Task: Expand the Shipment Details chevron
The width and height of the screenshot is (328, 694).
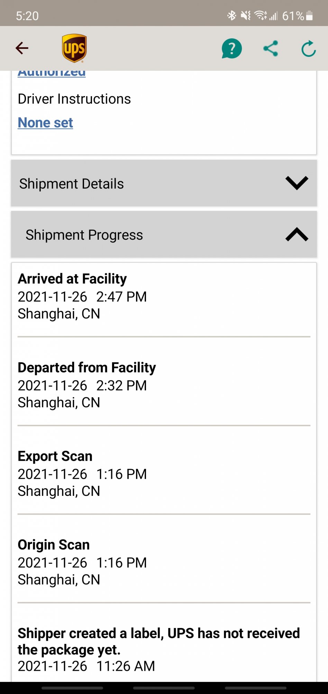Action: (x=297, y=183)
